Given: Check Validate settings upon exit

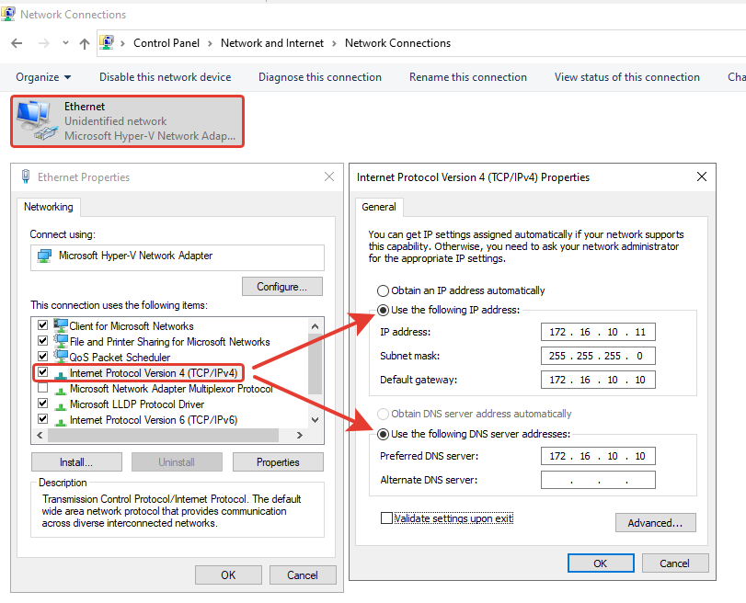Looking at the screenshot, I should tap(386, 518).
